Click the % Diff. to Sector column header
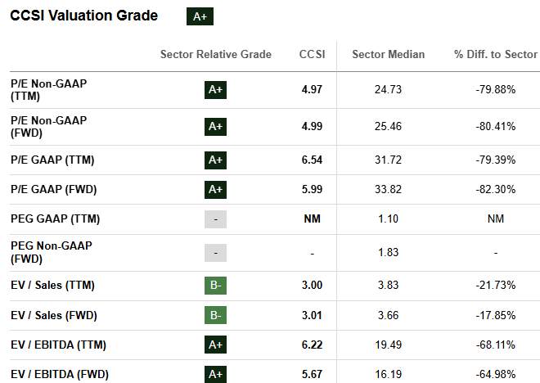The image size is (540, 383). 495,55
